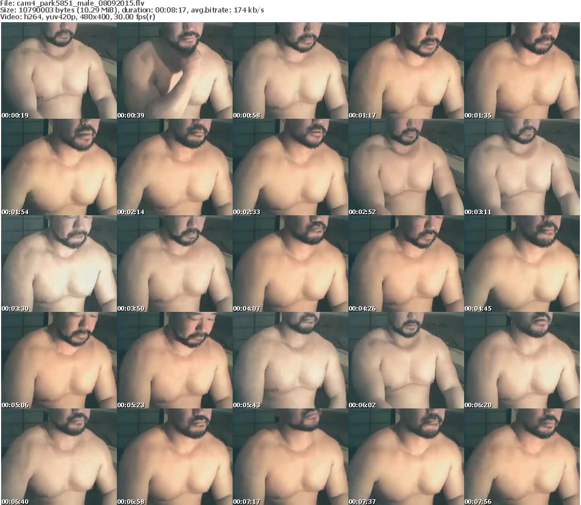This screenshot has width=581, height=505.
Task: Select the thumbnail timestamped 00:03:11
Action: coord(522,167)
